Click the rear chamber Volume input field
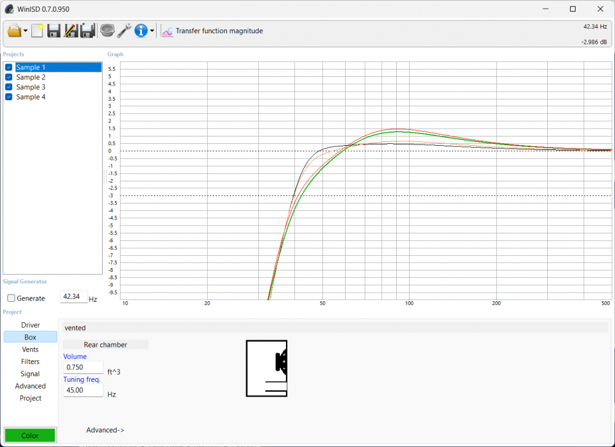 83,367
